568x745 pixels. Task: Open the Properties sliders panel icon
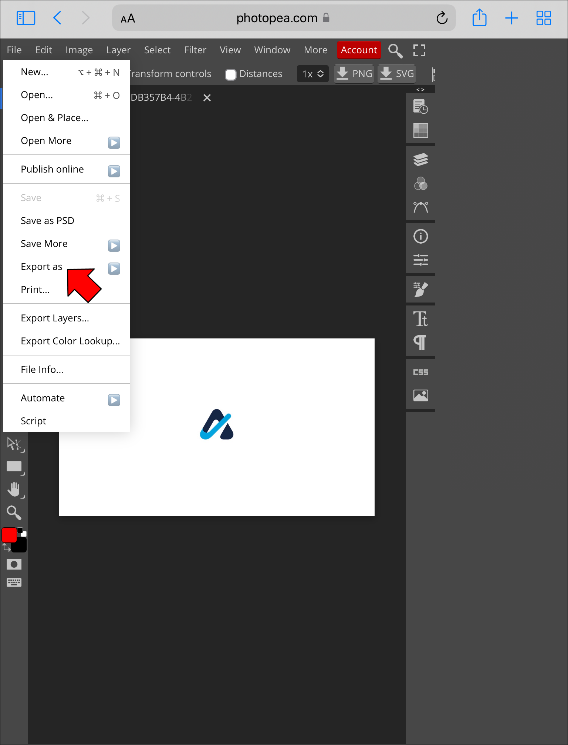420,260
